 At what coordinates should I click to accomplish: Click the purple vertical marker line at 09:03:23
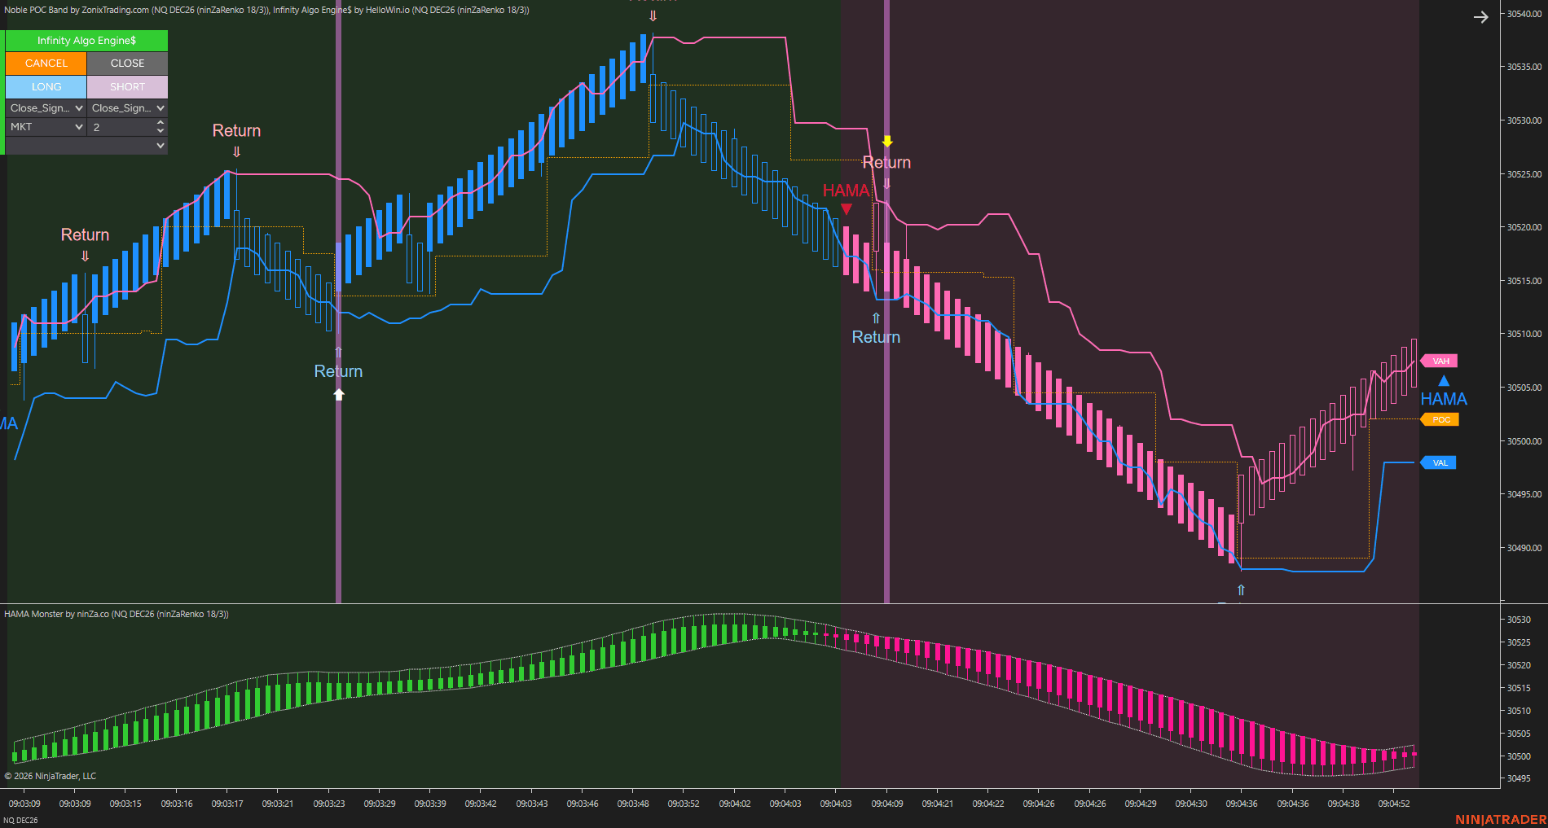[x=338, y=301]
